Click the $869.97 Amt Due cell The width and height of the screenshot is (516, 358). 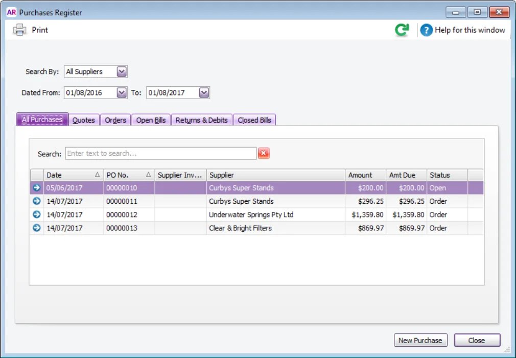click(406, 228)
